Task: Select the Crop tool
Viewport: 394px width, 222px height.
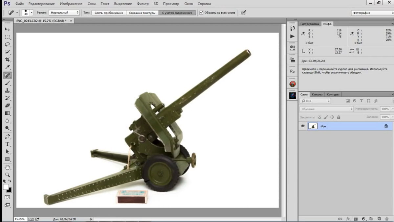Action: tap(7, 60)
